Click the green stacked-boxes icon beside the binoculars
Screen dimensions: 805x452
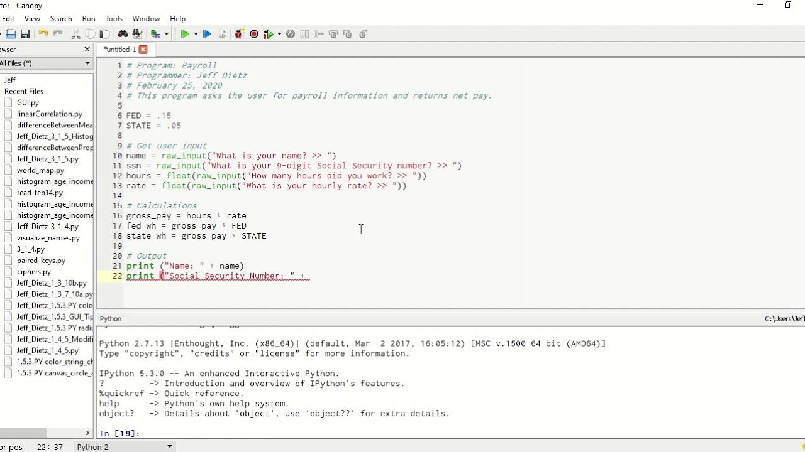(155, 34)
